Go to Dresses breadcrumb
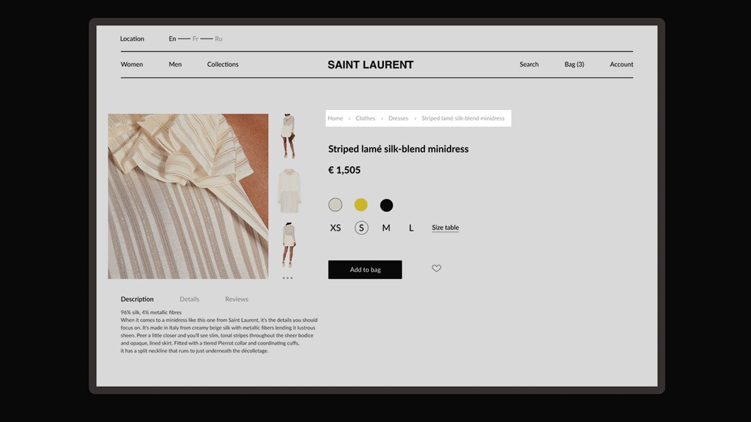The height and width of the screenshot is (422, 751). coord(398,118)
